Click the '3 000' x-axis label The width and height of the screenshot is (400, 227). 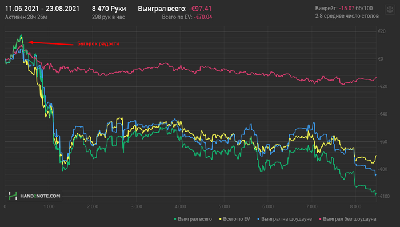point(137,206)
